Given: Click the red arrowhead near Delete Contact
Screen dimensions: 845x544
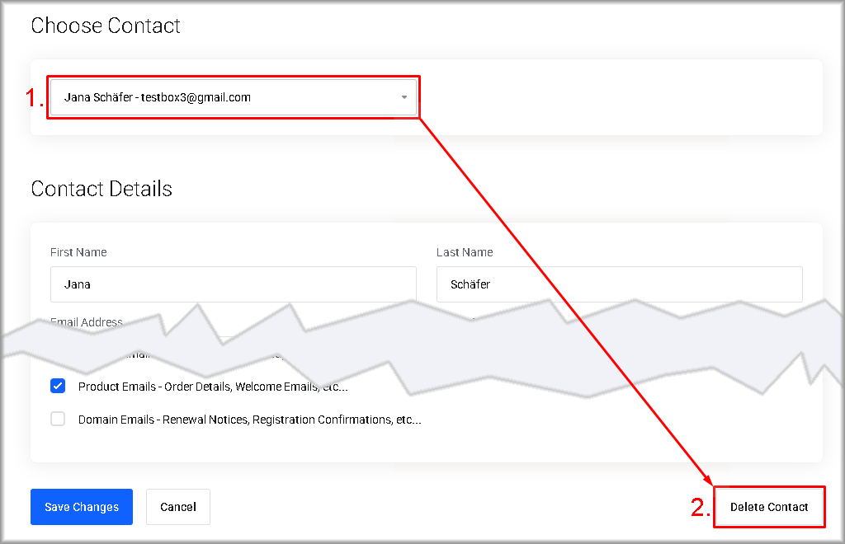Looking at the screenshot, I should (706, 478).
